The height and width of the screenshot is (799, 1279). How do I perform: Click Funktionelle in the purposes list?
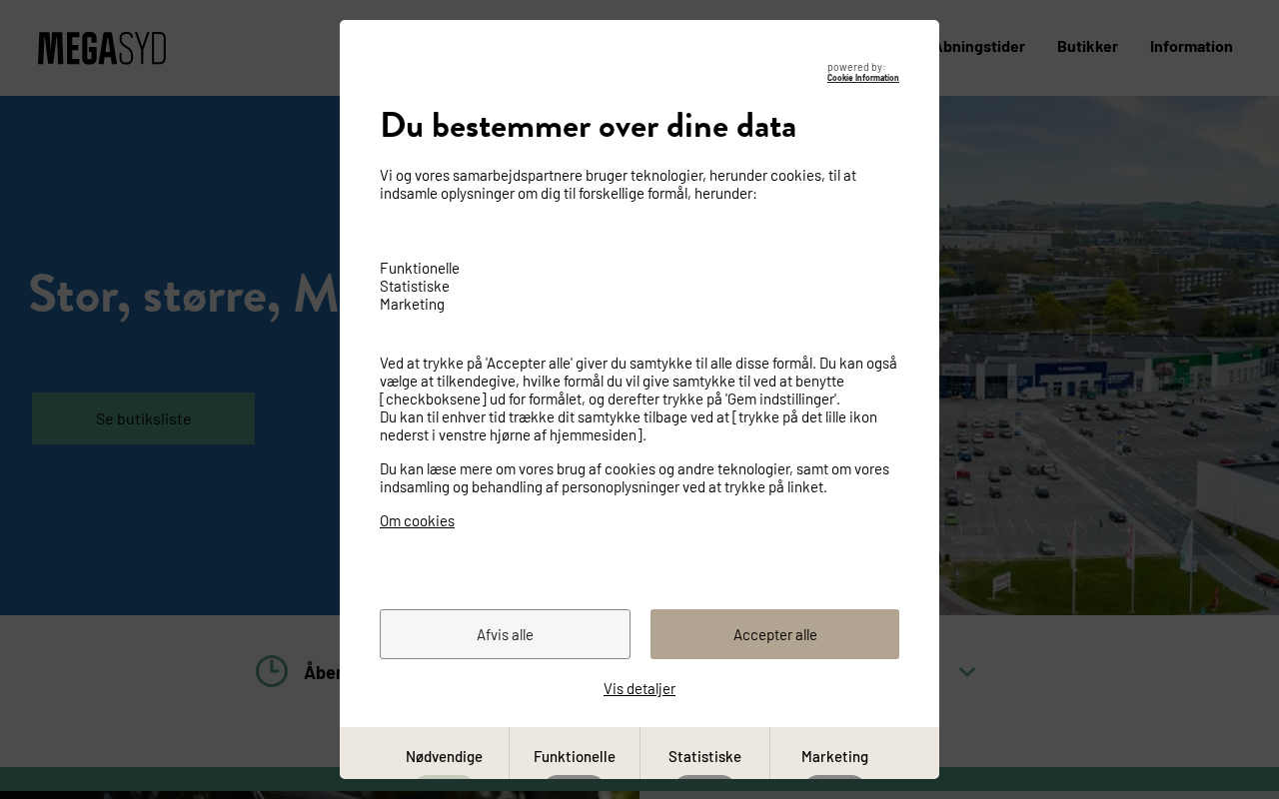[420, 268]
